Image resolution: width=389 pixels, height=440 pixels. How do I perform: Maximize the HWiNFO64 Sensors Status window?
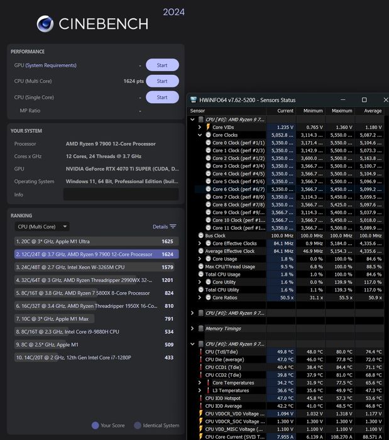[x=364, y=100]
